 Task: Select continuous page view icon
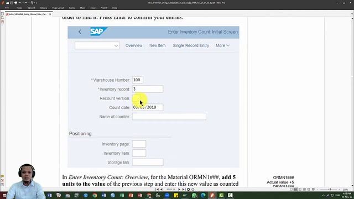(x=295, y=190)
